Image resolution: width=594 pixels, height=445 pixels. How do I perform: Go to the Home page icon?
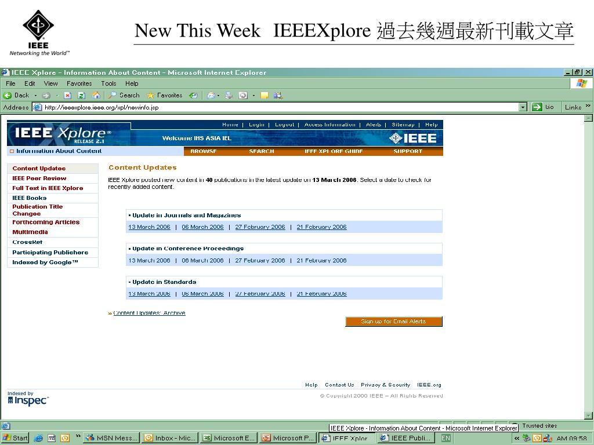pos(96,96)
